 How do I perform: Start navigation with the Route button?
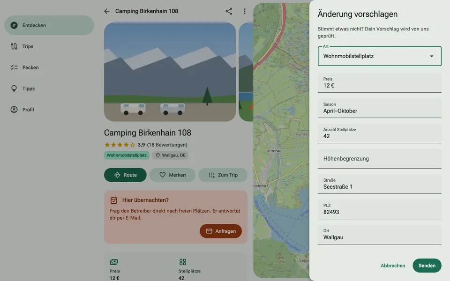click(x=125, y=175)
